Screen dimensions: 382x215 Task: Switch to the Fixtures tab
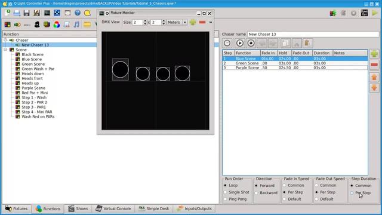tap(16, 208)
